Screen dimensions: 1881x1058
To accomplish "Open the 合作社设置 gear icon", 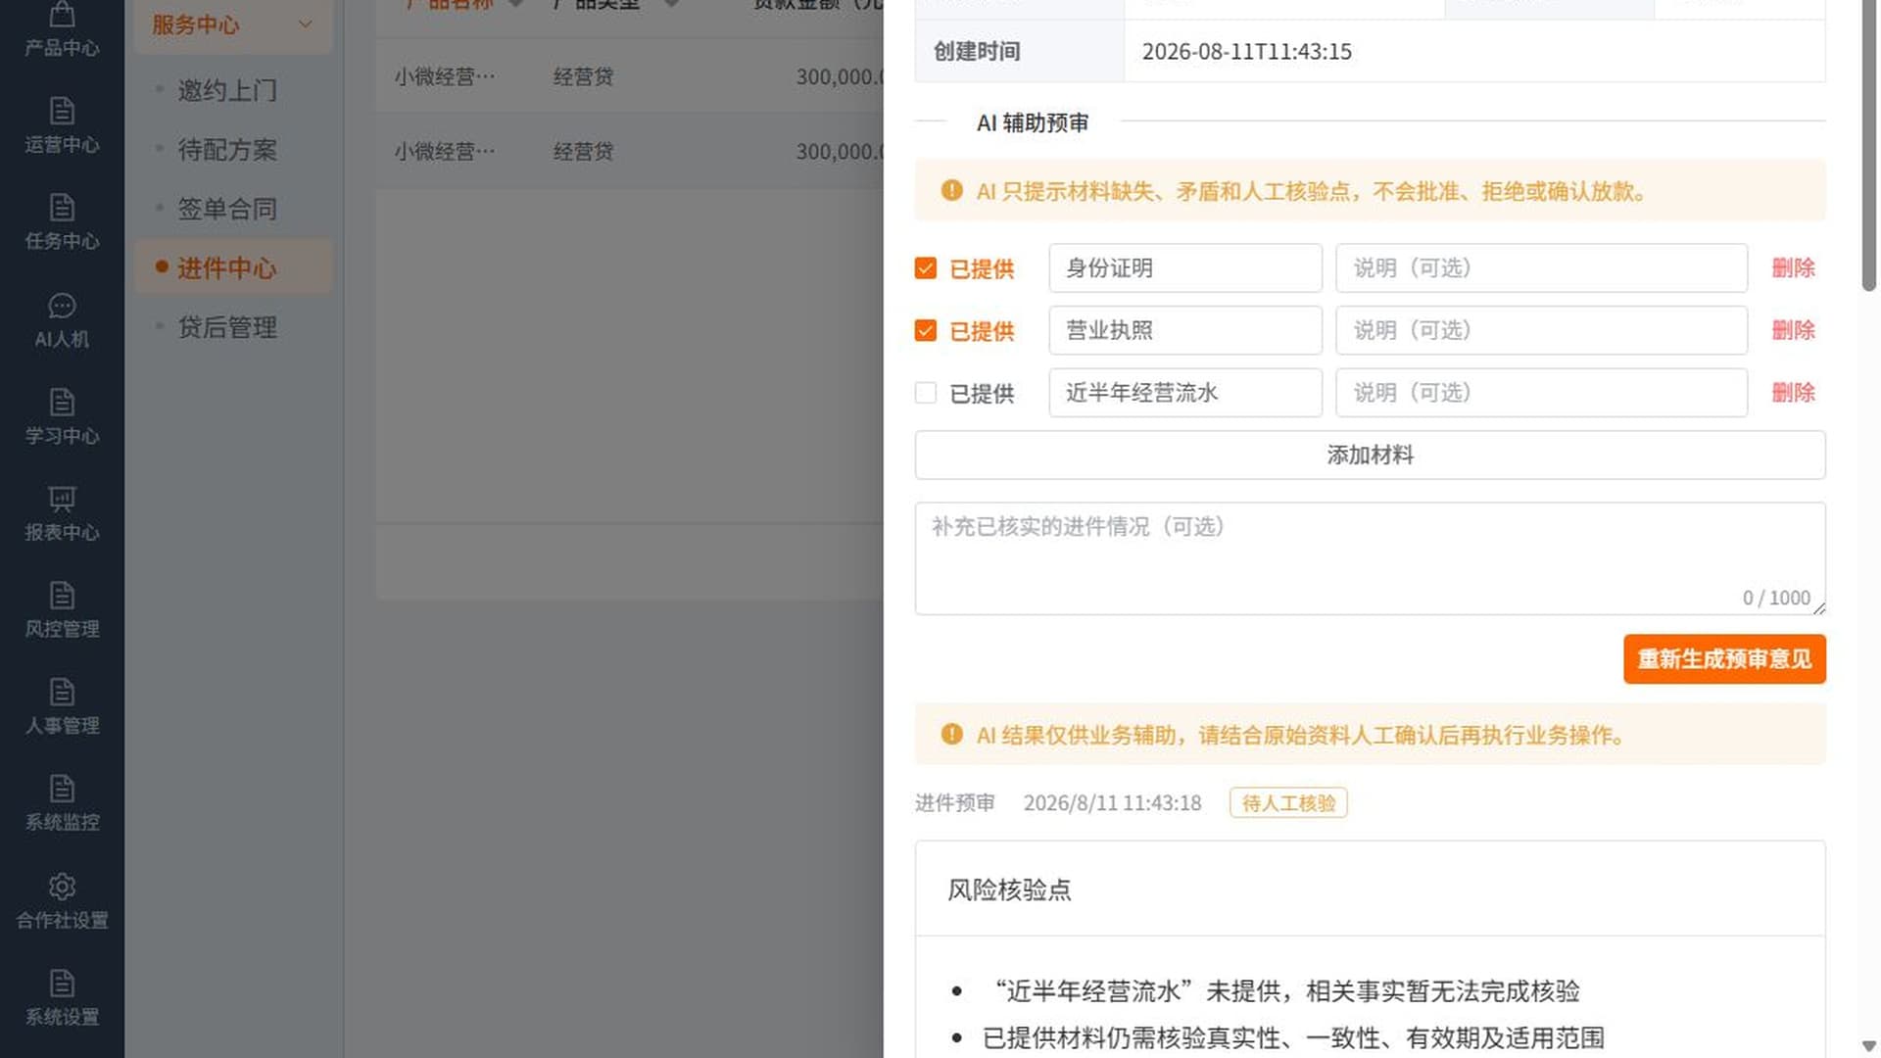I will [x=62, y=887].
